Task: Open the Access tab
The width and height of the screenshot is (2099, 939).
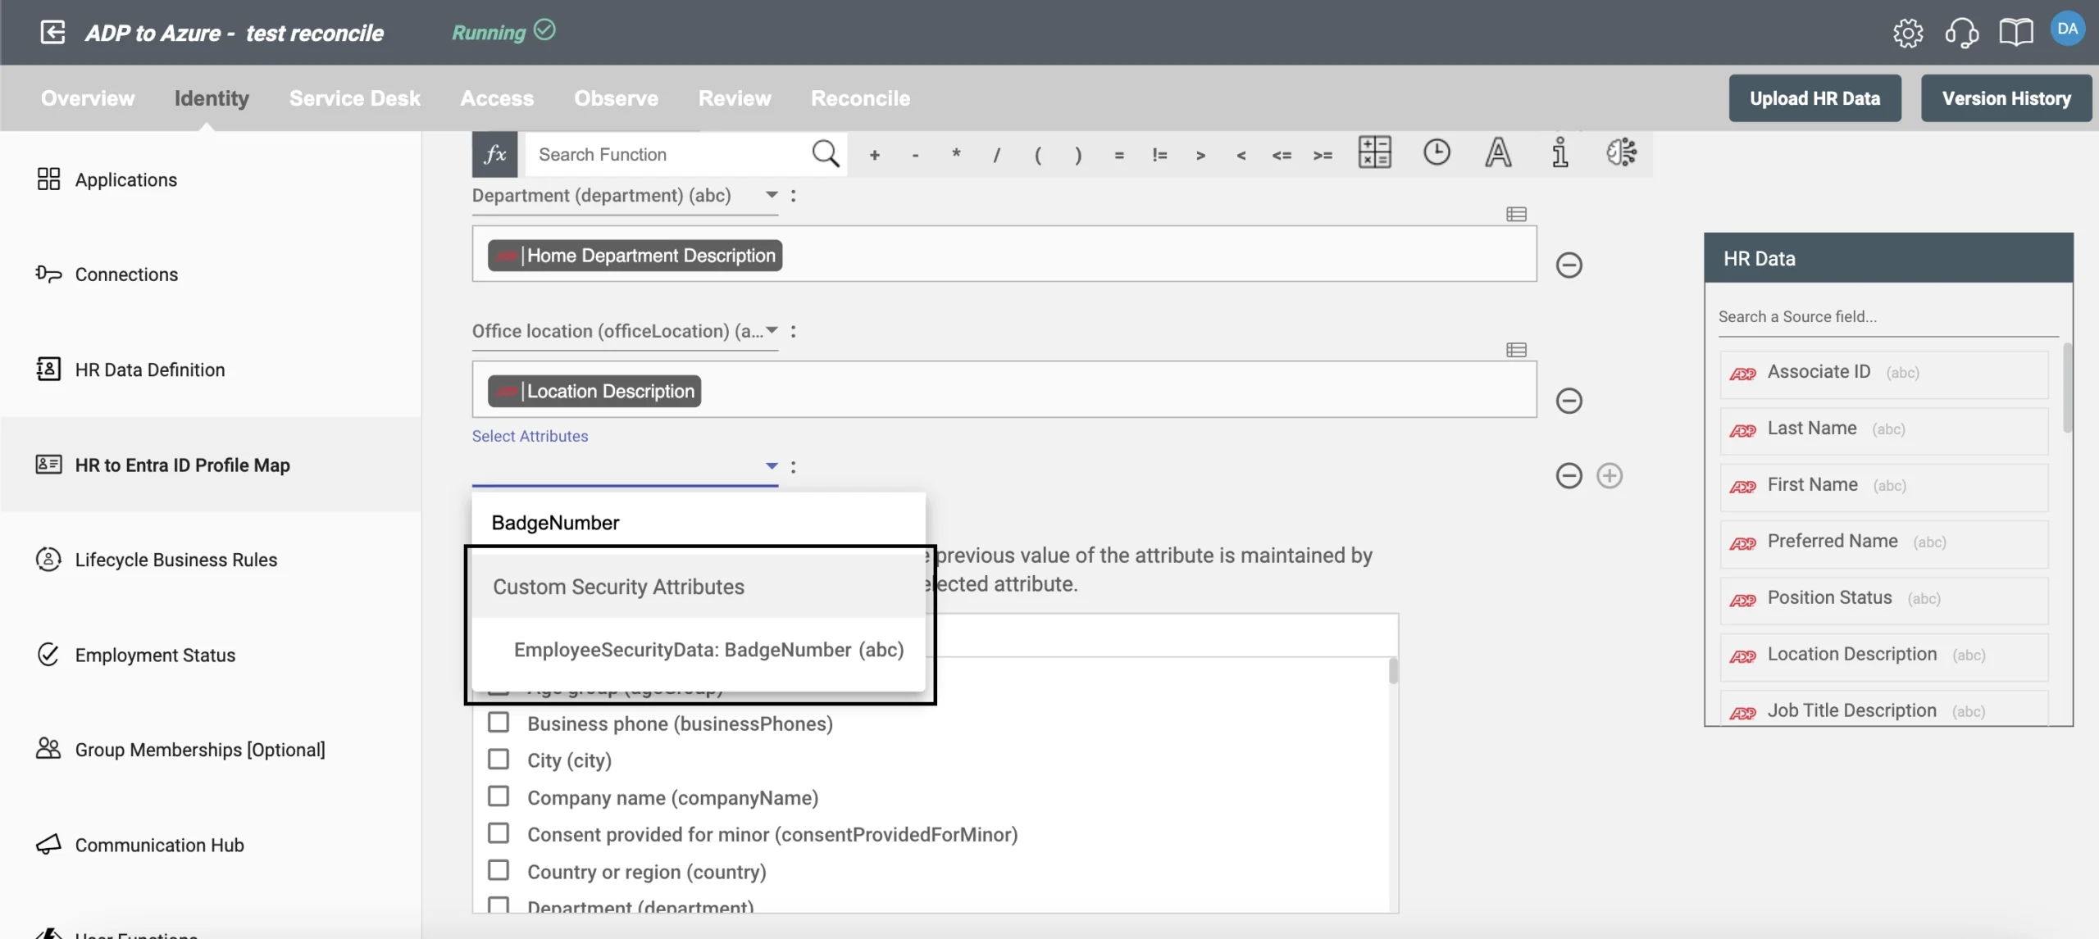Action: [497, 98]
